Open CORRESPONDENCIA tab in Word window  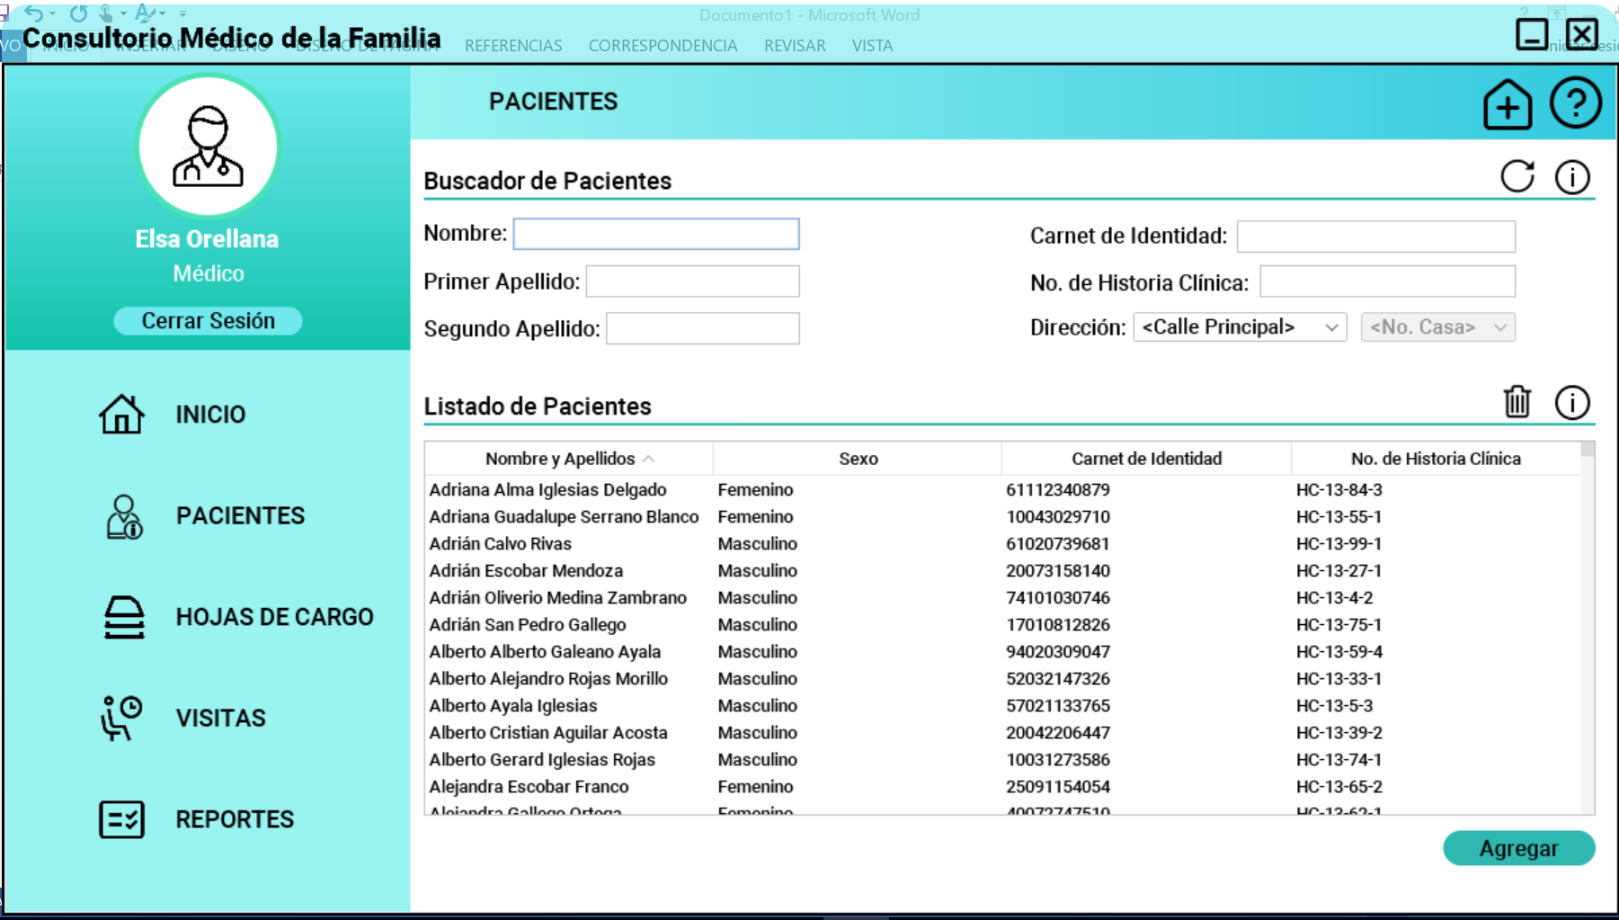(663, 46)
